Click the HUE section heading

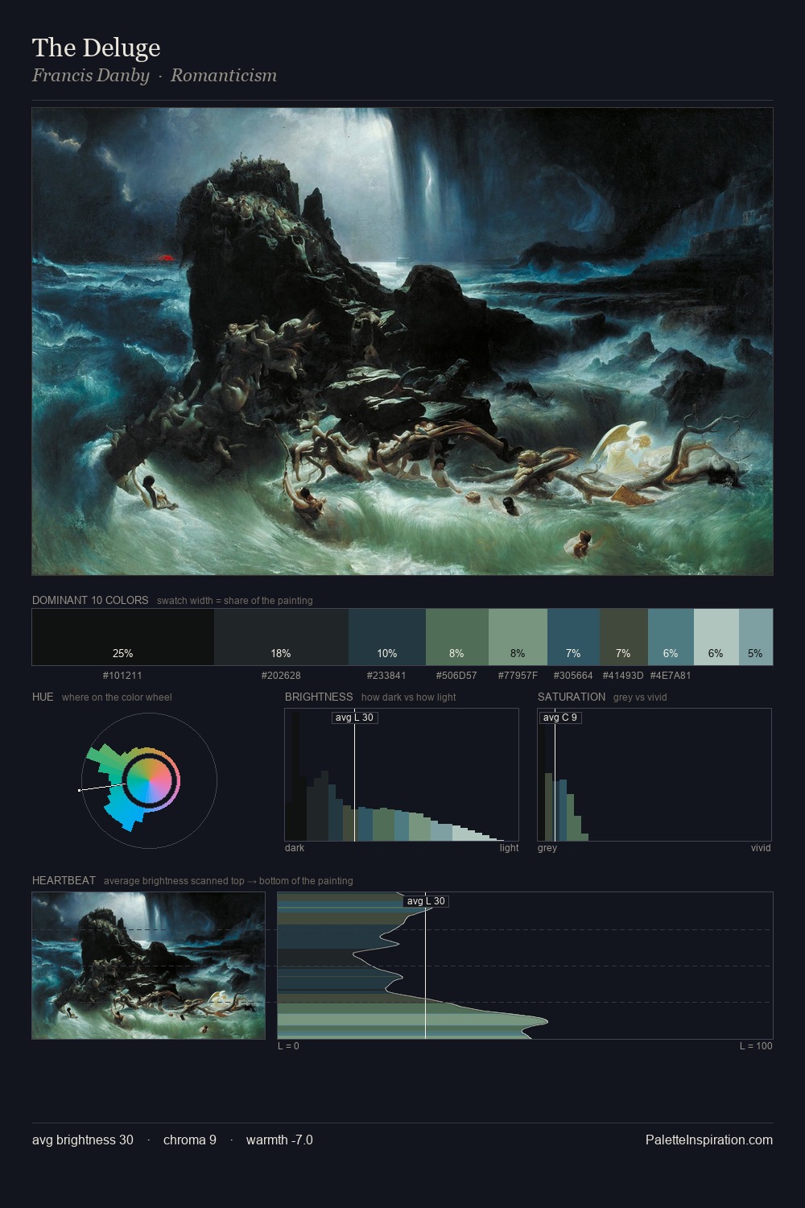click(x=43, y=697)
